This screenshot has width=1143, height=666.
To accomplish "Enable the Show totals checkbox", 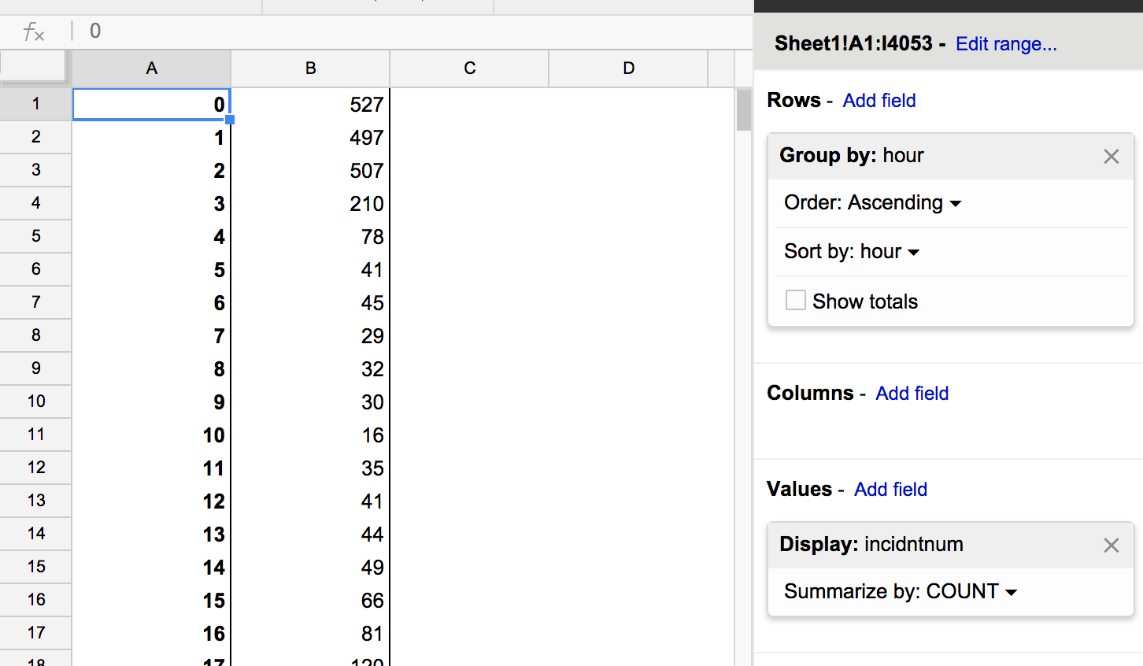I will pos(796,301).
